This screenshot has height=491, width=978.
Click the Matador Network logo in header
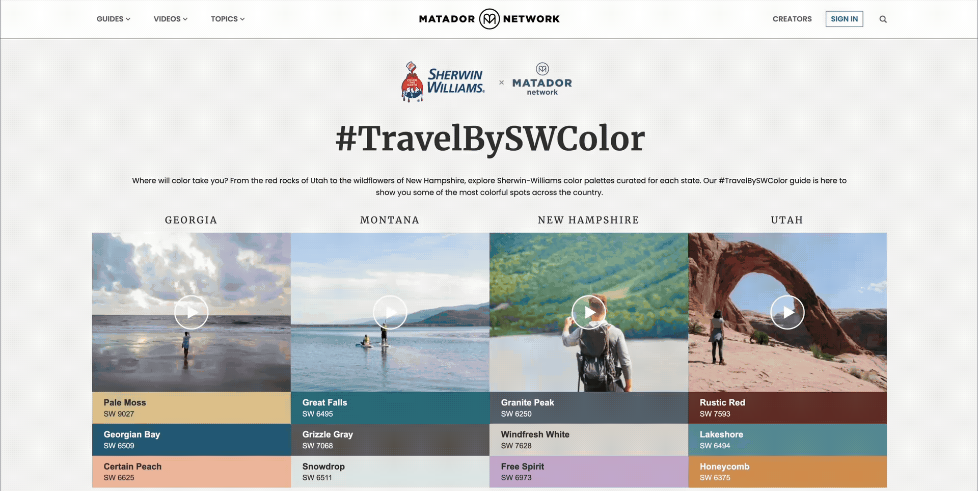[489, 19]
